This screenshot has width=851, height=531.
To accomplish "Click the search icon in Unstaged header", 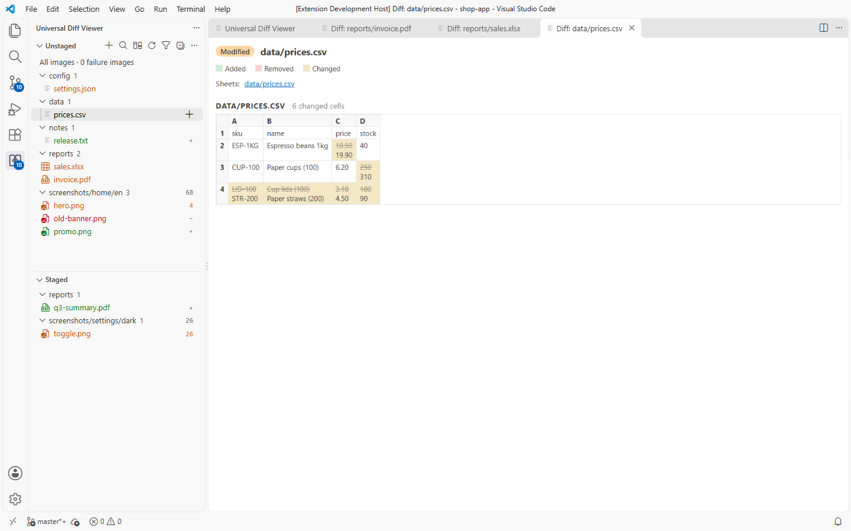I will (123, 45).
